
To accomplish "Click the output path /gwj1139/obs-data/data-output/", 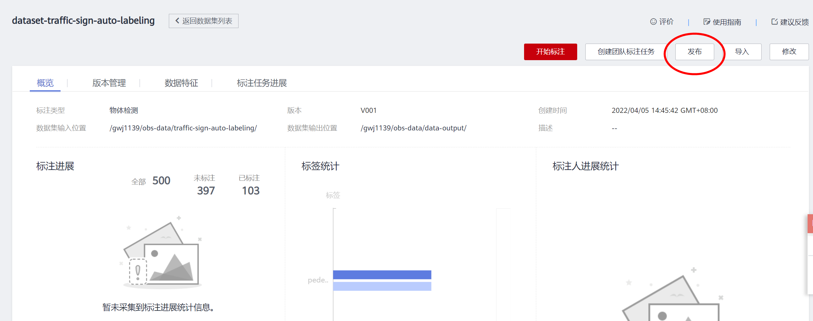I will 413,128.
